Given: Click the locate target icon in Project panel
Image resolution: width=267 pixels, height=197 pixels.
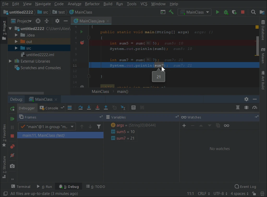Looking at the screenshot, I should (x=38, y=21).
